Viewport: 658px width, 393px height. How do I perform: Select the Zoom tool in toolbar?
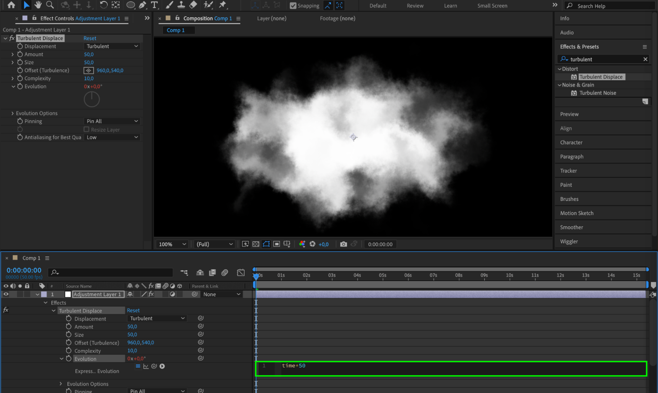point(50,5)
